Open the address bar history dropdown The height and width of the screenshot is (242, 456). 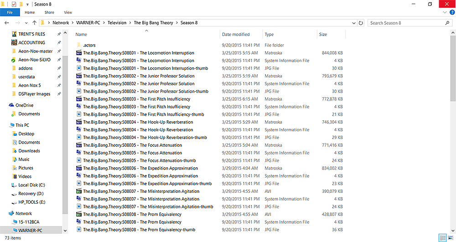tap(354, 23)
